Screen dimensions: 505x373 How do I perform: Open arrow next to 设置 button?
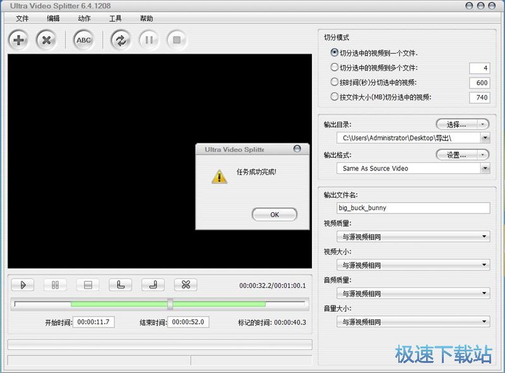tap(482, 155)
